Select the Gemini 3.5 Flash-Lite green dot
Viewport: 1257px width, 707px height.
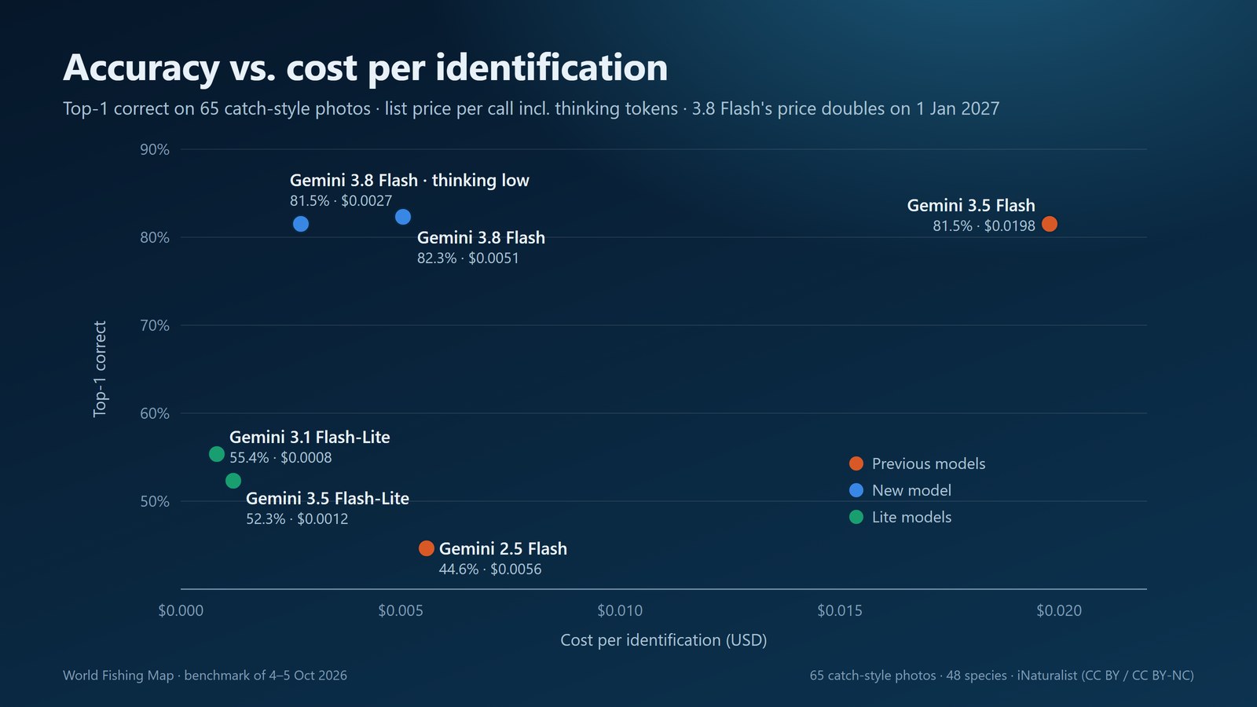pos(233,481)
